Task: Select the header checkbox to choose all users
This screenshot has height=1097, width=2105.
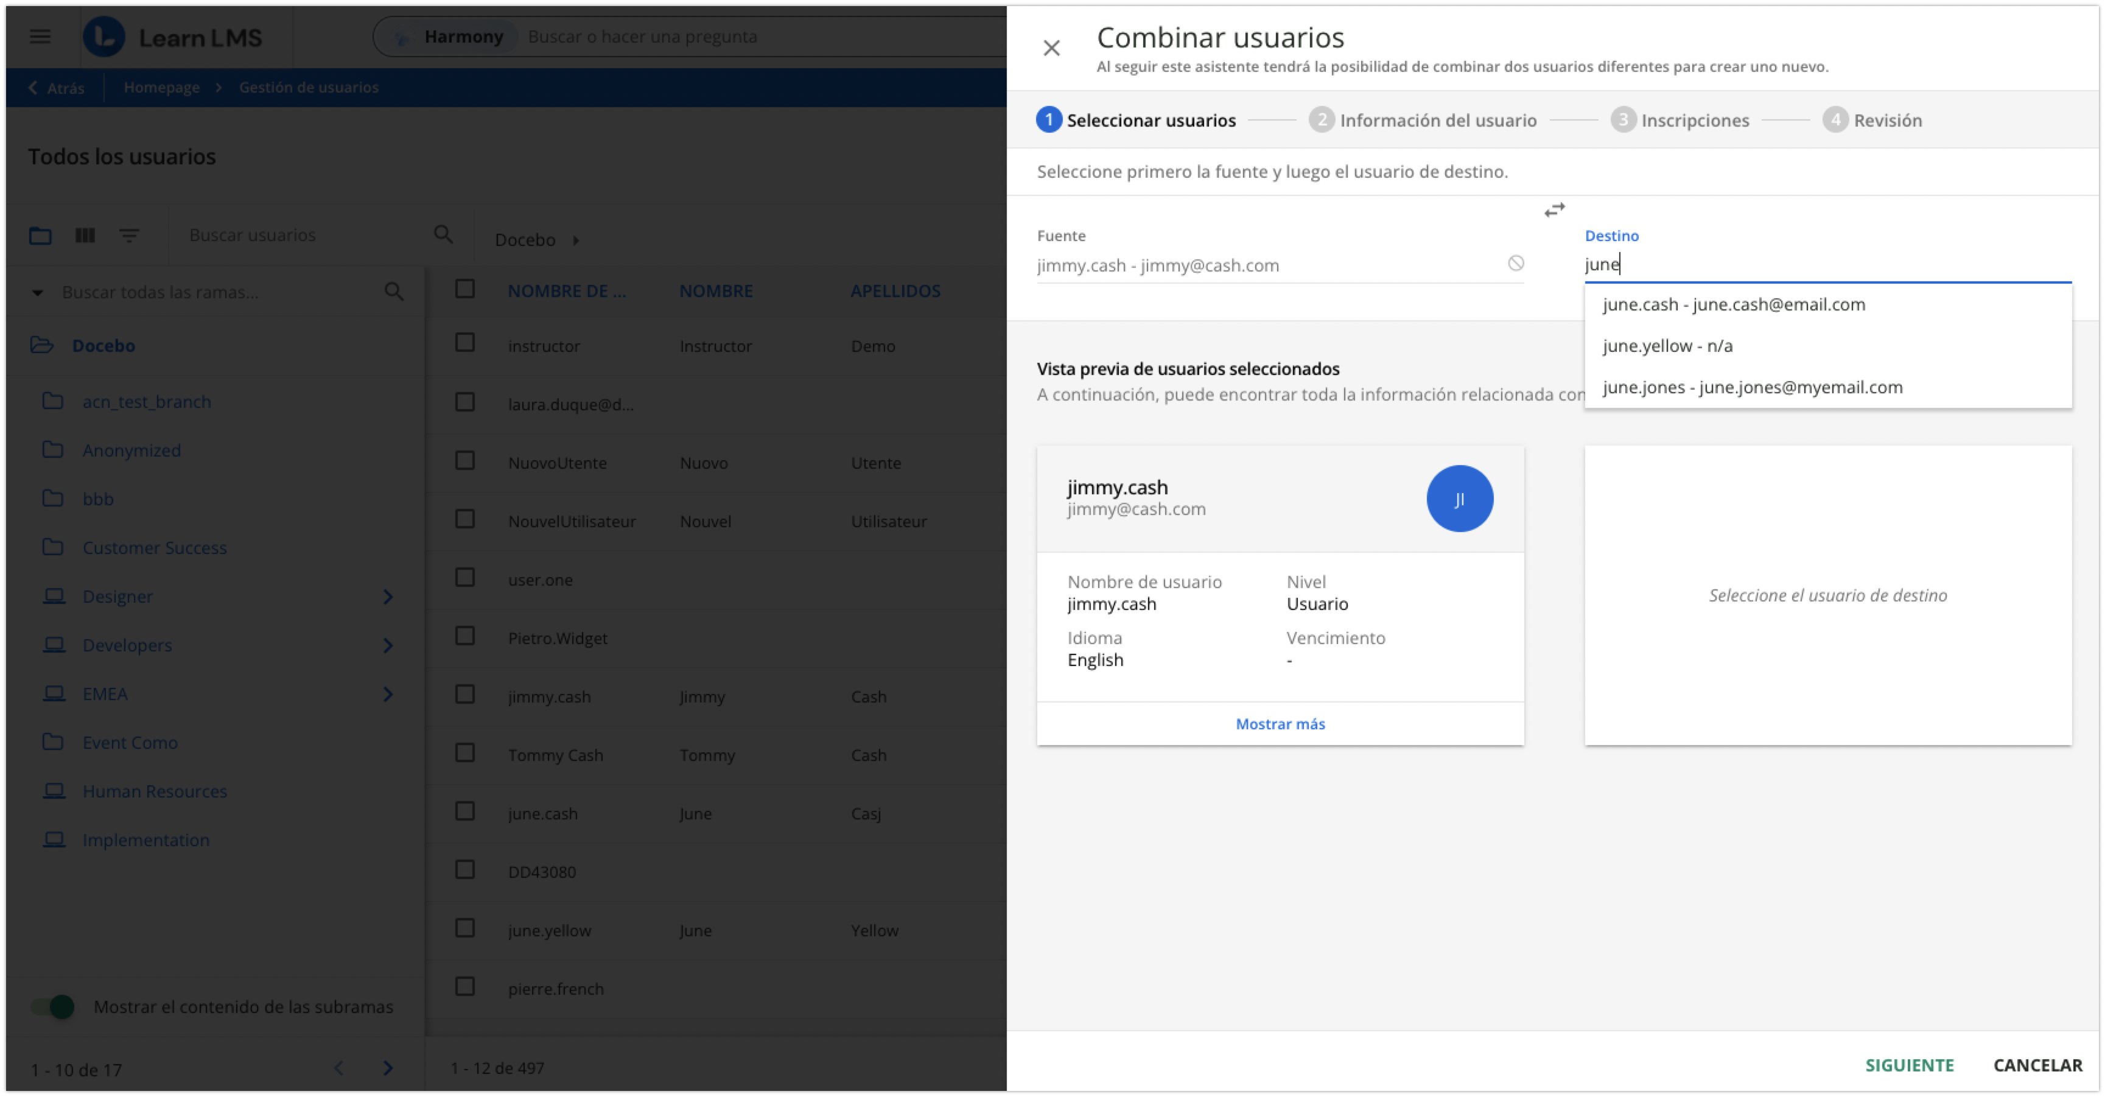Action: [x=465, y=289]
